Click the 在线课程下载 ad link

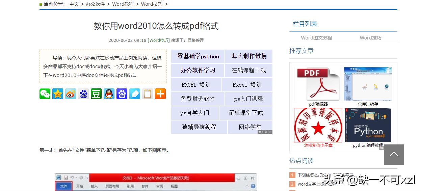pos(249,71)
